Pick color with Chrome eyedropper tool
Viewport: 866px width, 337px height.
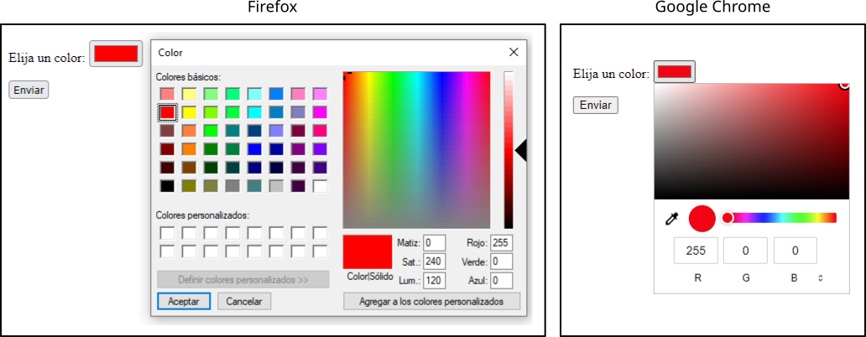coord(671,219)
